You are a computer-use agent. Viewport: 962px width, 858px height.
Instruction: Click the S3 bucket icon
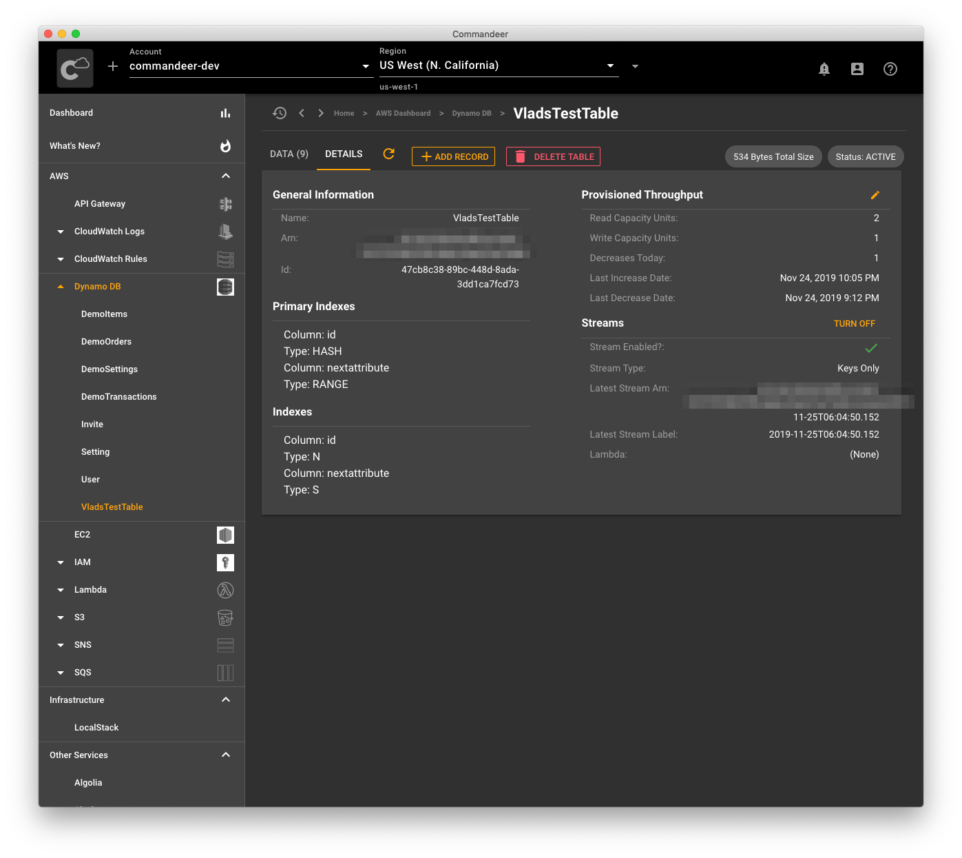225,617
